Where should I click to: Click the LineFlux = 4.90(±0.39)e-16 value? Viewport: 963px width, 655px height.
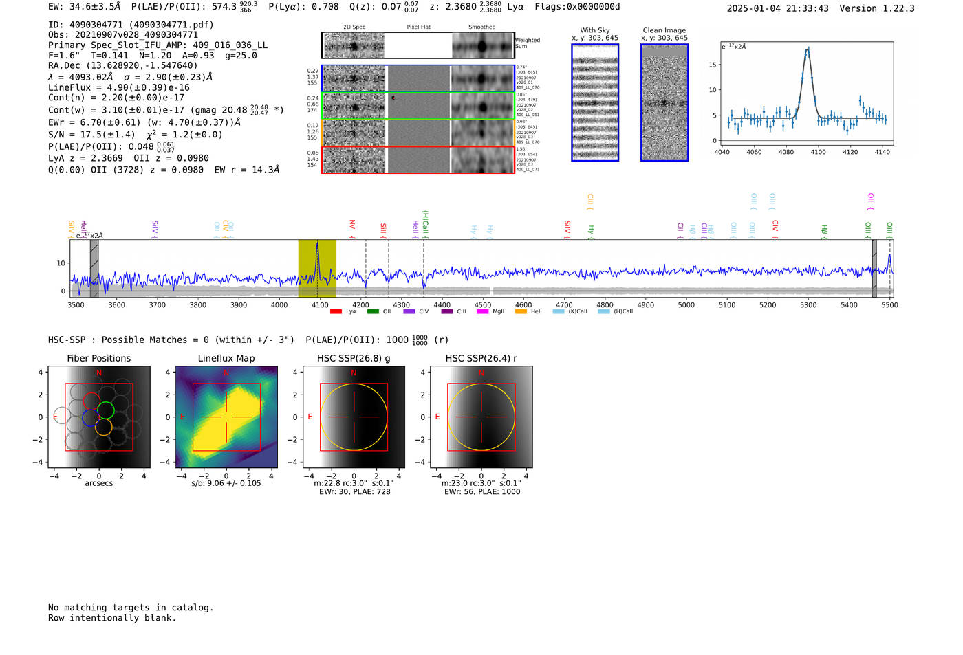[x=119, y=87]
